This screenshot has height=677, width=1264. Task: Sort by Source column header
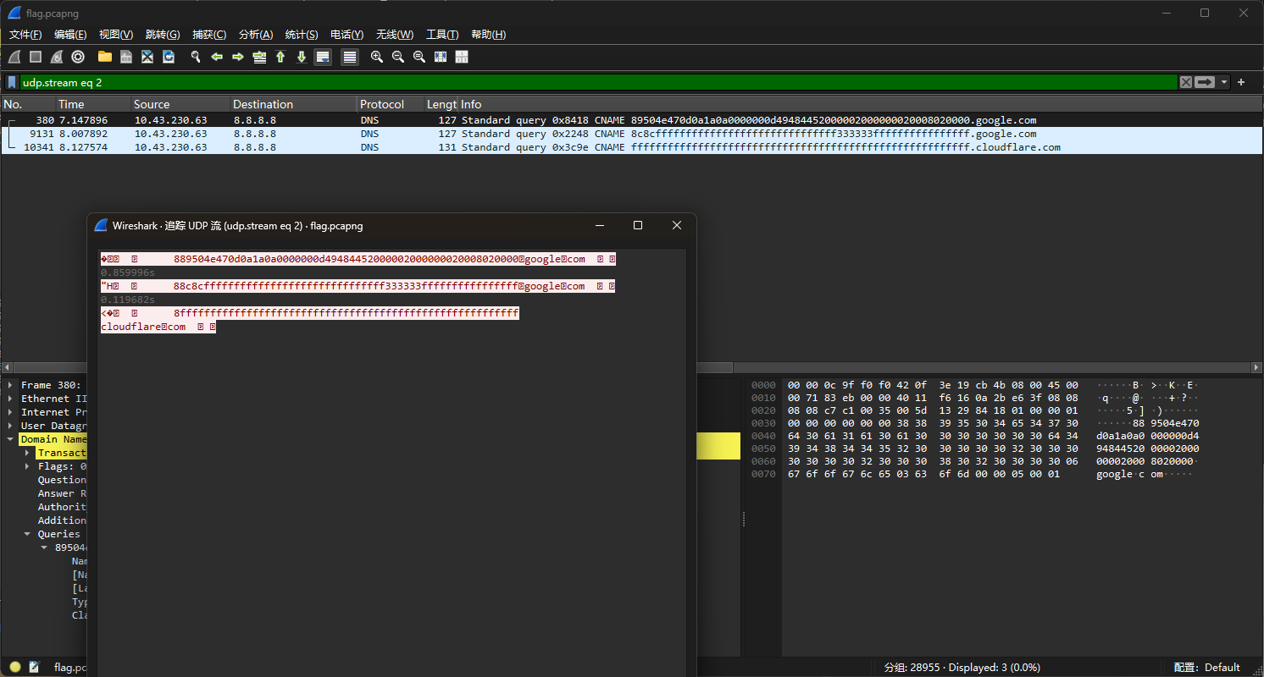181,104
